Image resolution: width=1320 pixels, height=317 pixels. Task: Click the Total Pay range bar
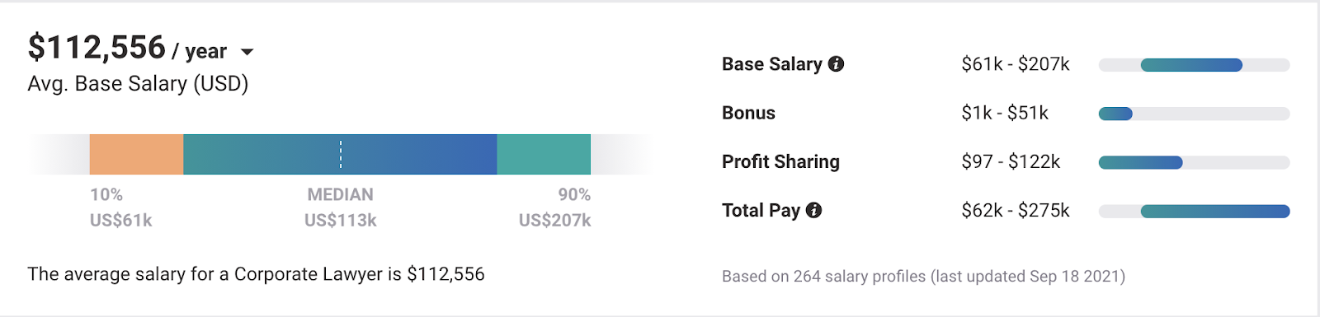point(1194,211)
